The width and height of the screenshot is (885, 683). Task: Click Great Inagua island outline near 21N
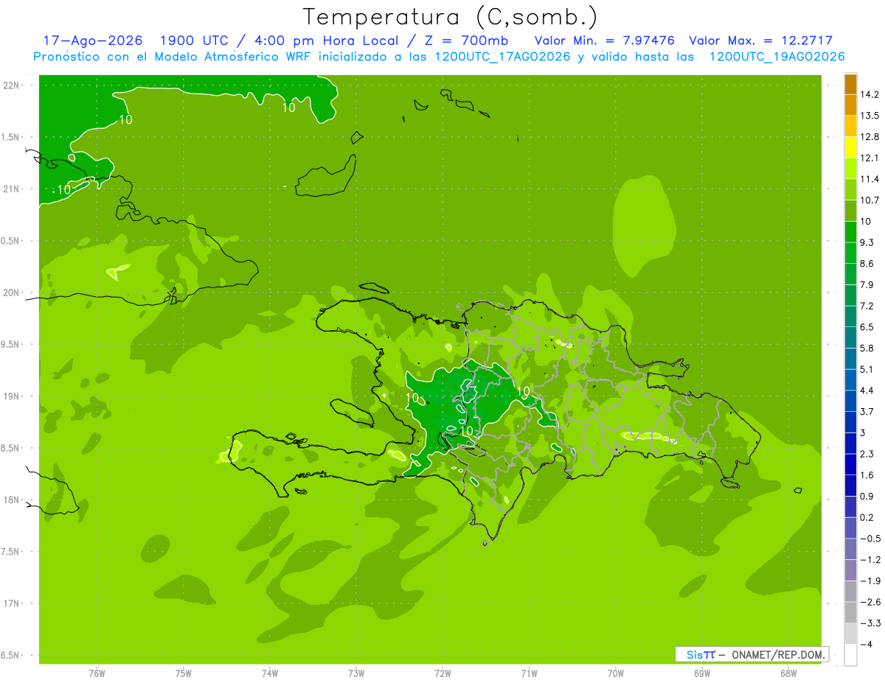pyautogui.click(x=326, y=175)
